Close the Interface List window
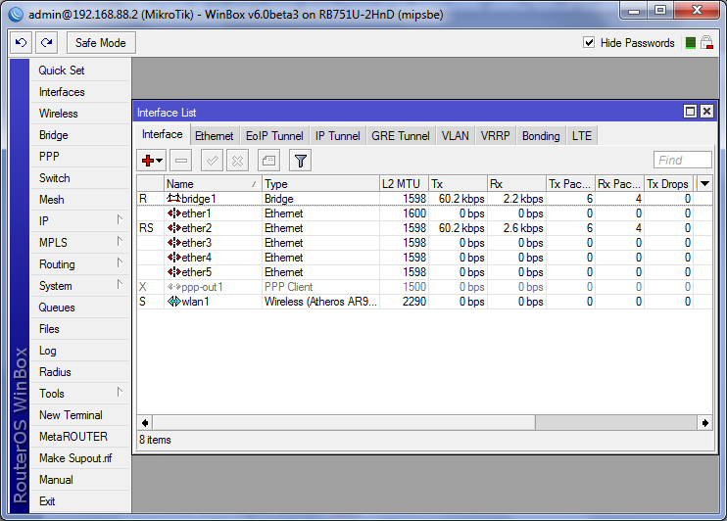The image size is (727, 521). (706, 112)
